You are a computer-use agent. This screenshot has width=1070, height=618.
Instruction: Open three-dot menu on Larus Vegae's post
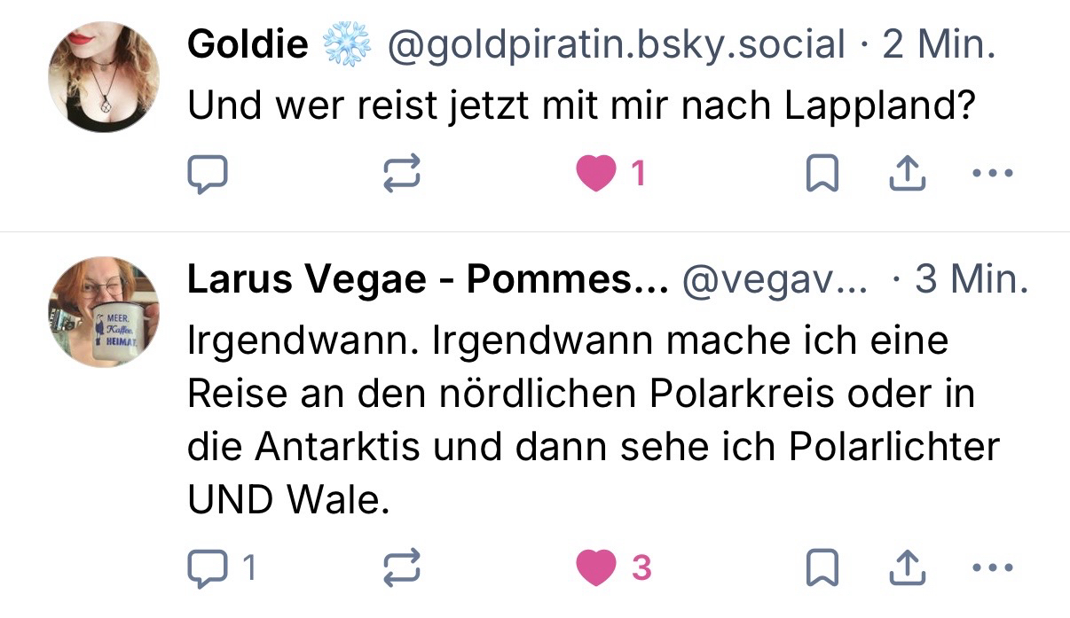[992, 567]
